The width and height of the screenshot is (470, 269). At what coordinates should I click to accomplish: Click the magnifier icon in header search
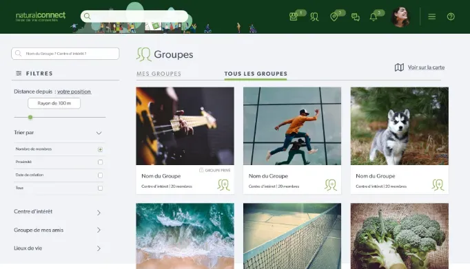(88, 16)
